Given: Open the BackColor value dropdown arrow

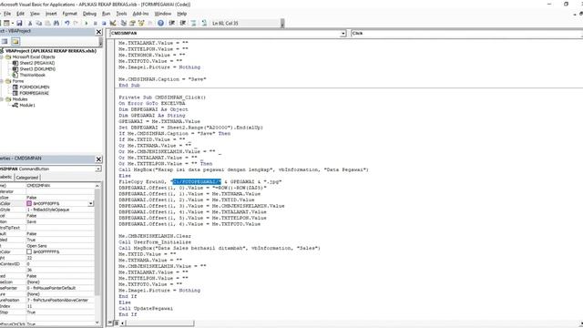Looking at the screenshot, I should click(90, 204).
